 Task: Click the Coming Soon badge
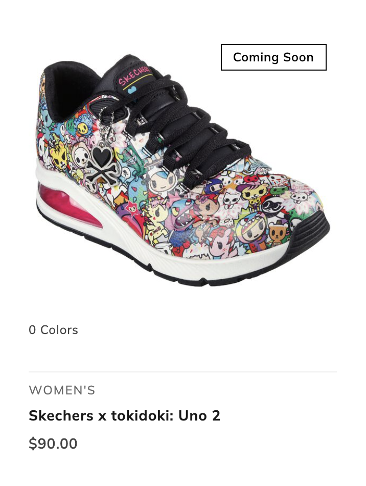click(x=273, y=57)
